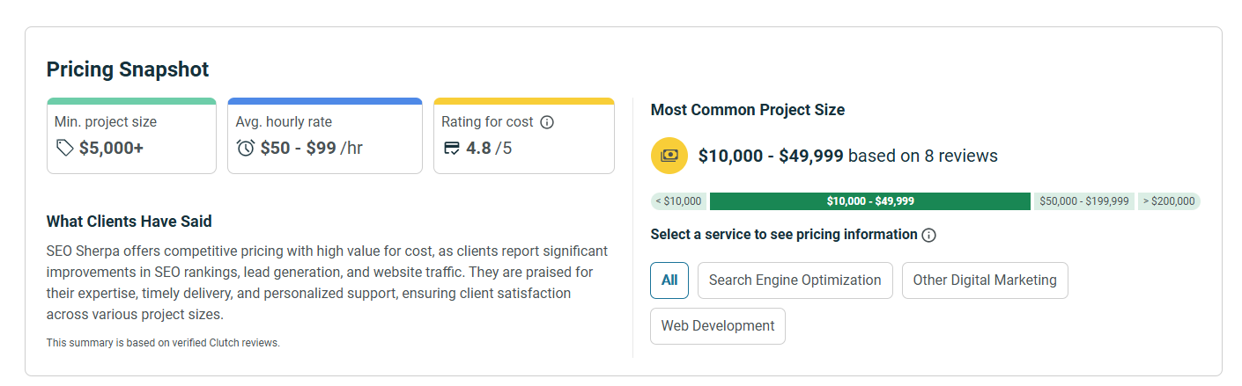Choose the Web Development service filter
The width and height of the screenshot is (1242, 386).
click(718, 326)
